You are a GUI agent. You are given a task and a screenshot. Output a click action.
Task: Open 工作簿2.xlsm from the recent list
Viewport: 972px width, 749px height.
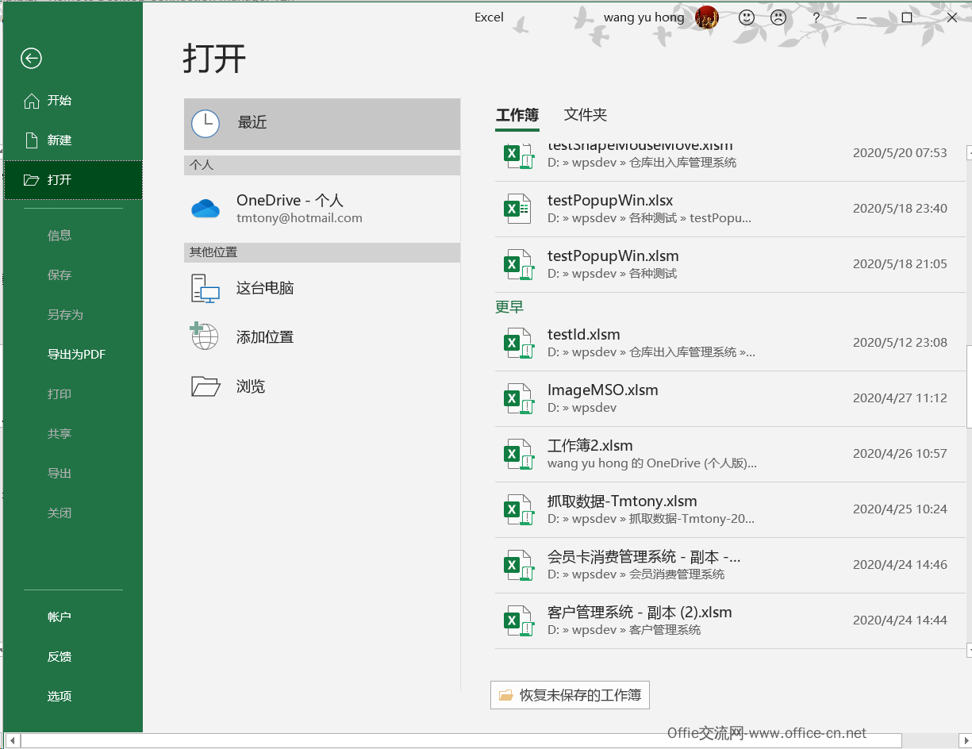730,454
